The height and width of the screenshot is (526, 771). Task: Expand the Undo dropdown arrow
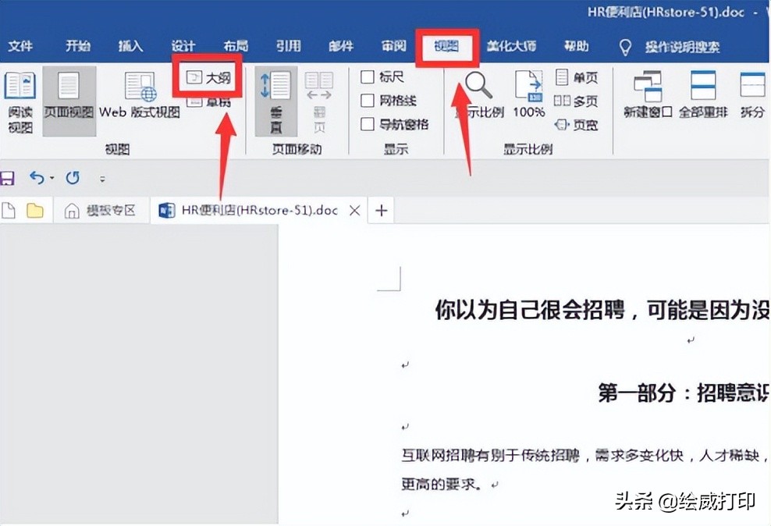[x=54, y=178]
